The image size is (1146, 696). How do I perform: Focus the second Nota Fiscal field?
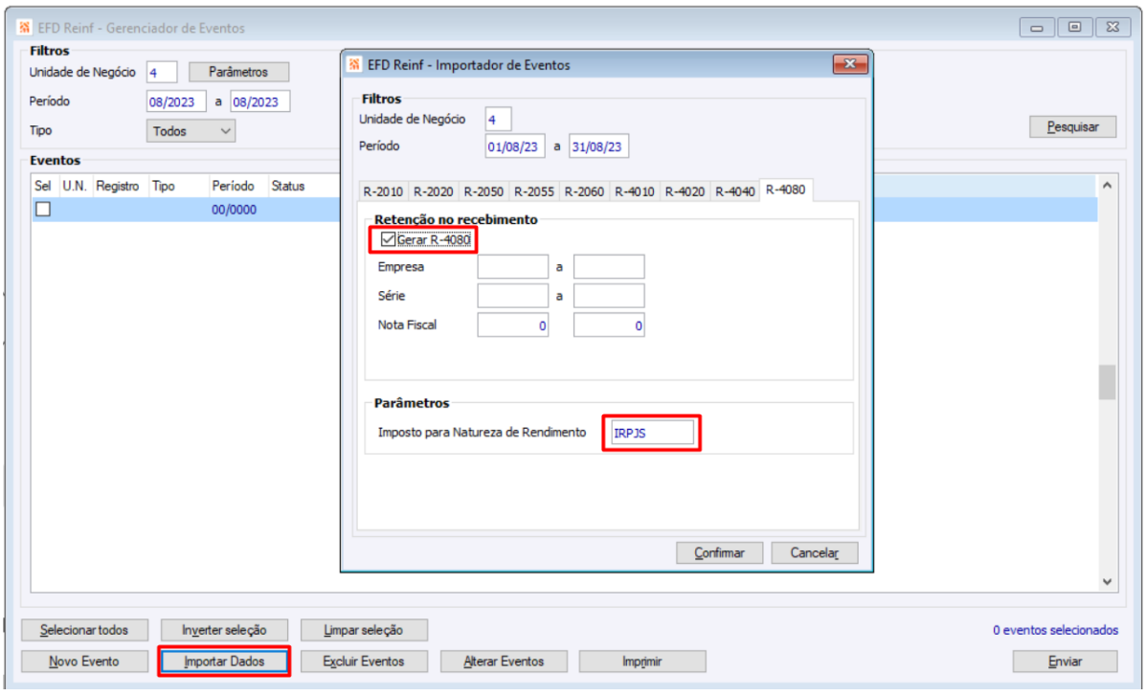click(609, 326)
